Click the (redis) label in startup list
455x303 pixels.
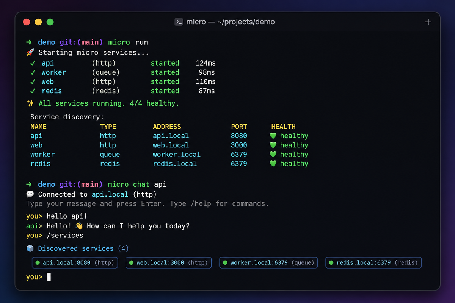[106, 91]
